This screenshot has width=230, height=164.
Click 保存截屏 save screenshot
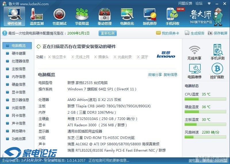coord(218,33)
